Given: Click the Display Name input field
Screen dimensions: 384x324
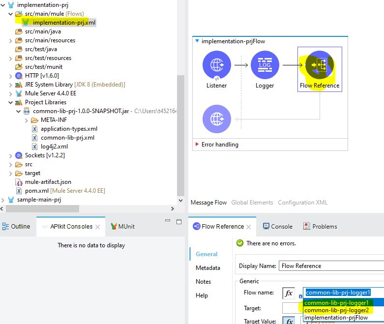Looking at the screenshot, I should (331, 266).
